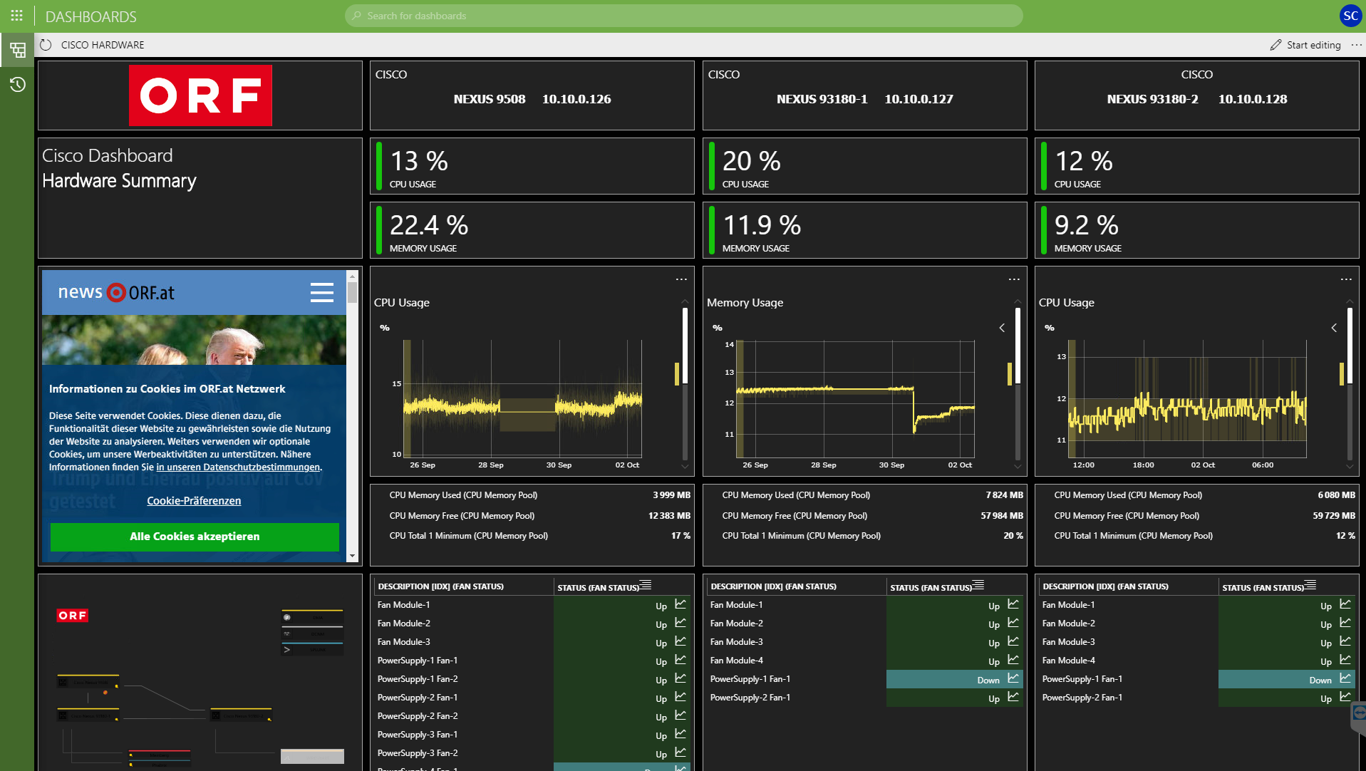Open the dashboards tree sidebar icon
Viewport: 1366px width, 771px height.
[x=17, y=50]
